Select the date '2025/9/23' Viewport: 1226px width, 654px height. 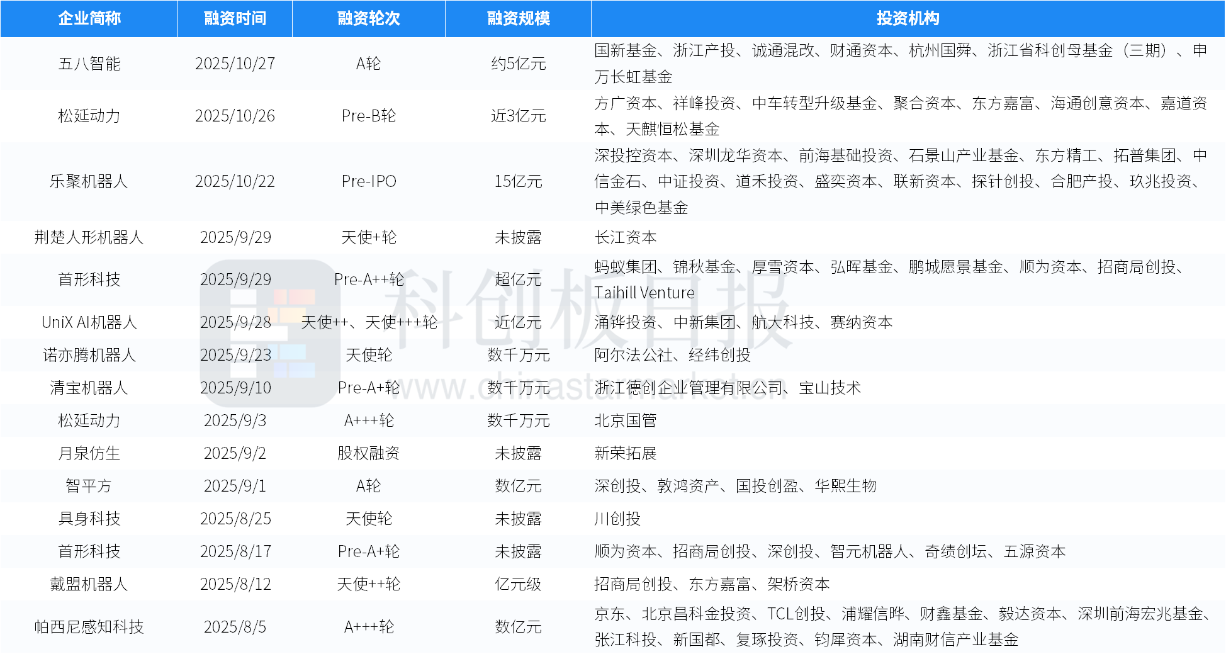235,355
